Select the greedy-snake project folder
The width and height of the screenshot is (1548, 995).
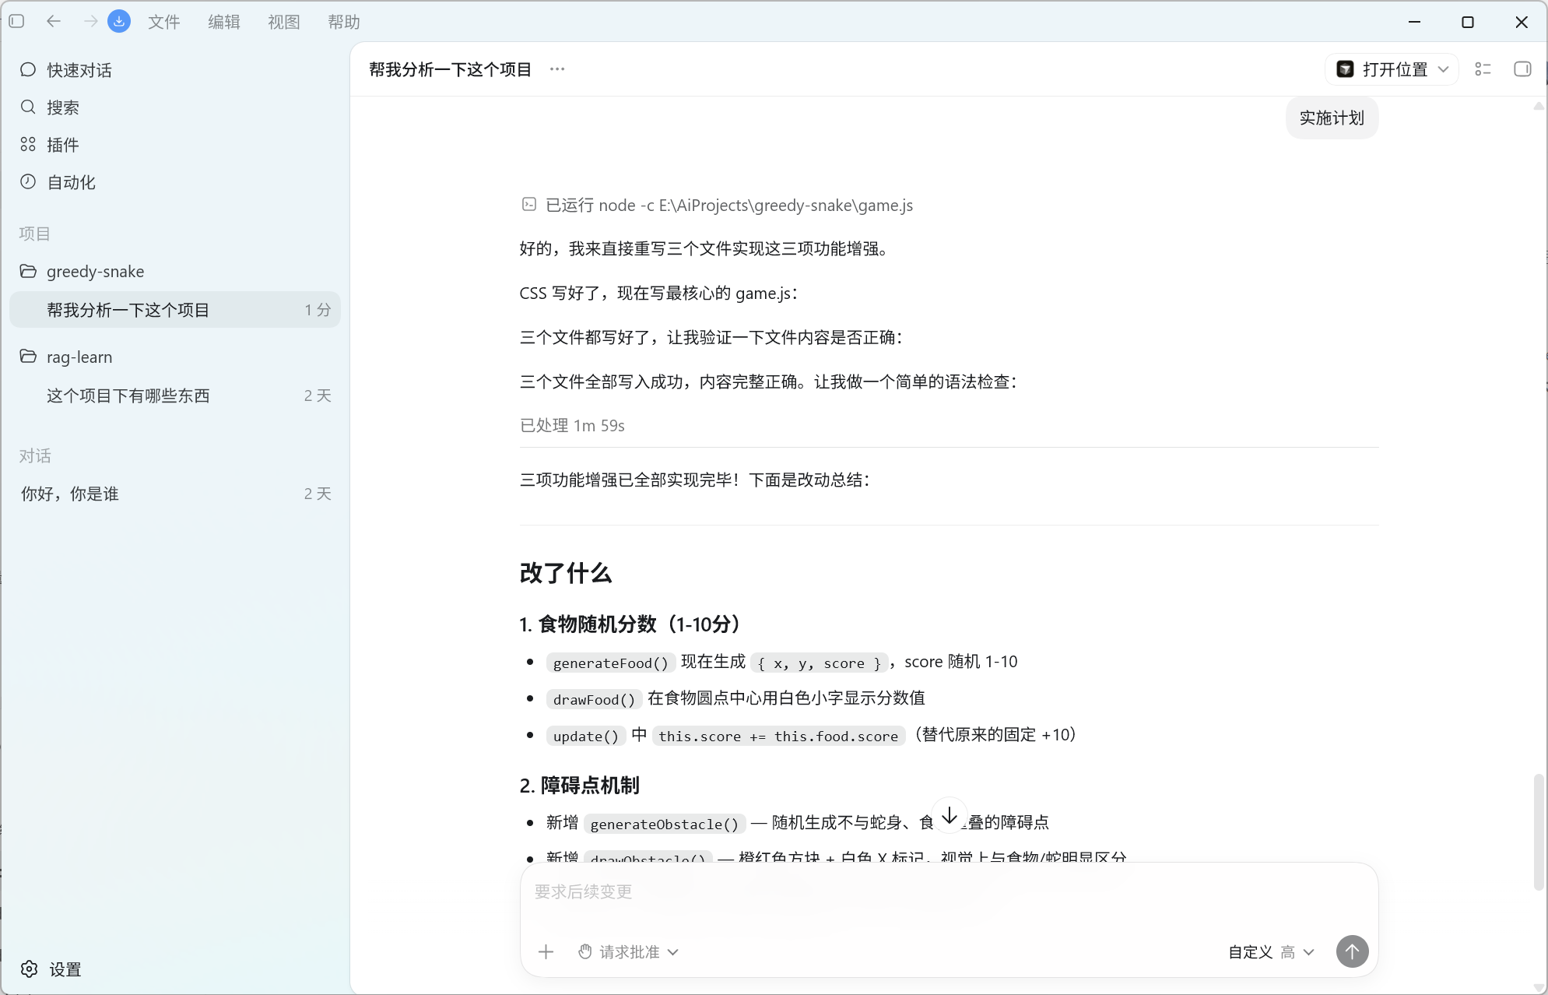[175, 272]
